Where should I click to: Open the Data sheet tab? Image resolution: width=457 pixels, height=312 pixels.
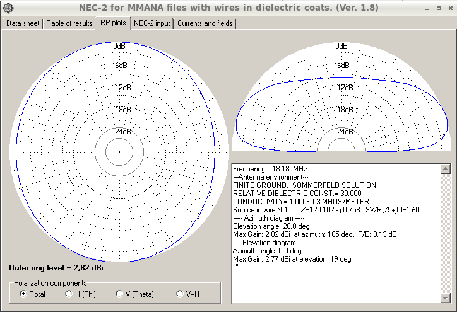click(23, 23)
